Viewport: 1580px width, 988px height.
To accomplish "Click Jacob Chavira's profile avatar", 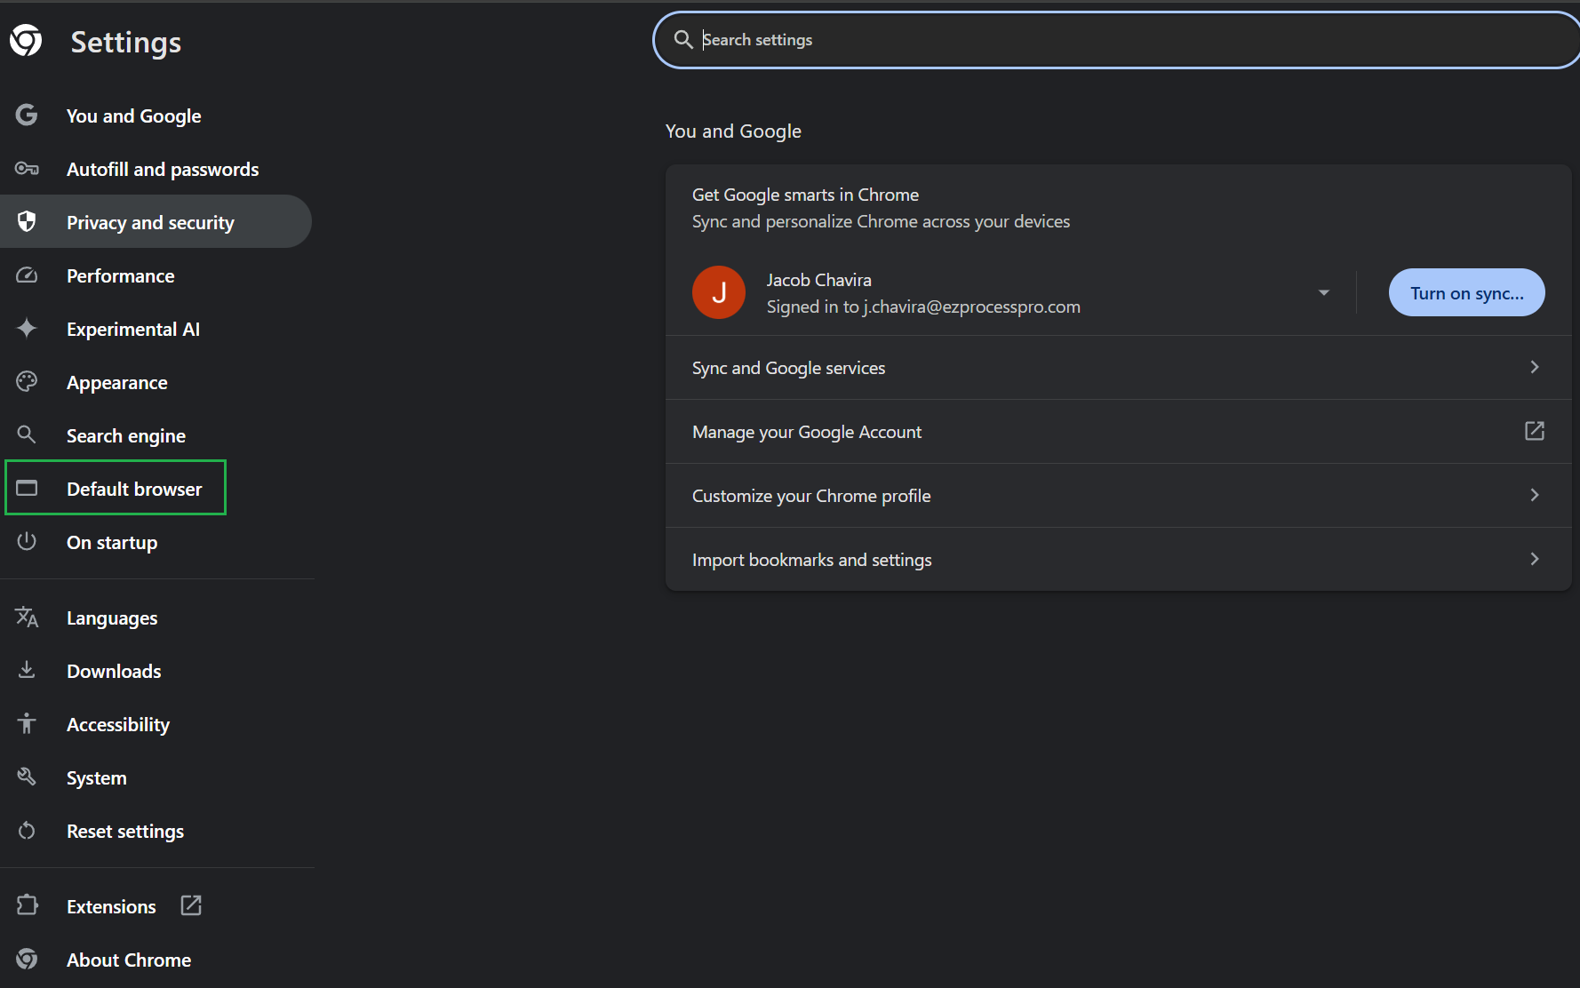I will coord(719,292).
